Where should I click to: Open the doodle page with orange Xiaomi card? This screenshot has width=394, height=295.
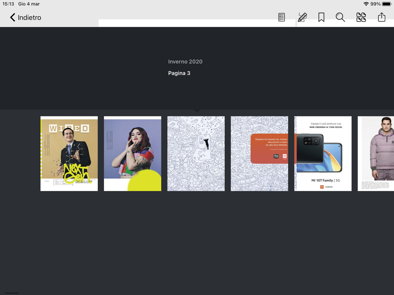[260, 153]
